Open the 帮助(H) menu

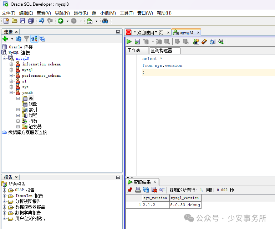click(164, 13)
